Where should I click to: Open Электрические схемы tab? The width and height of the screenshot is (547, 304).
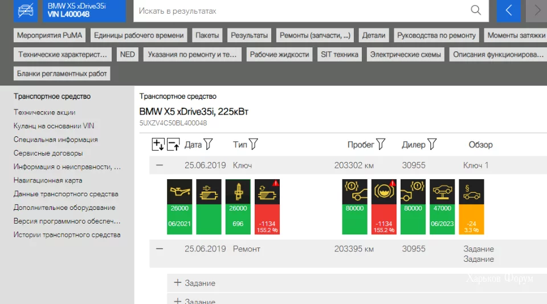click(405, 54)
